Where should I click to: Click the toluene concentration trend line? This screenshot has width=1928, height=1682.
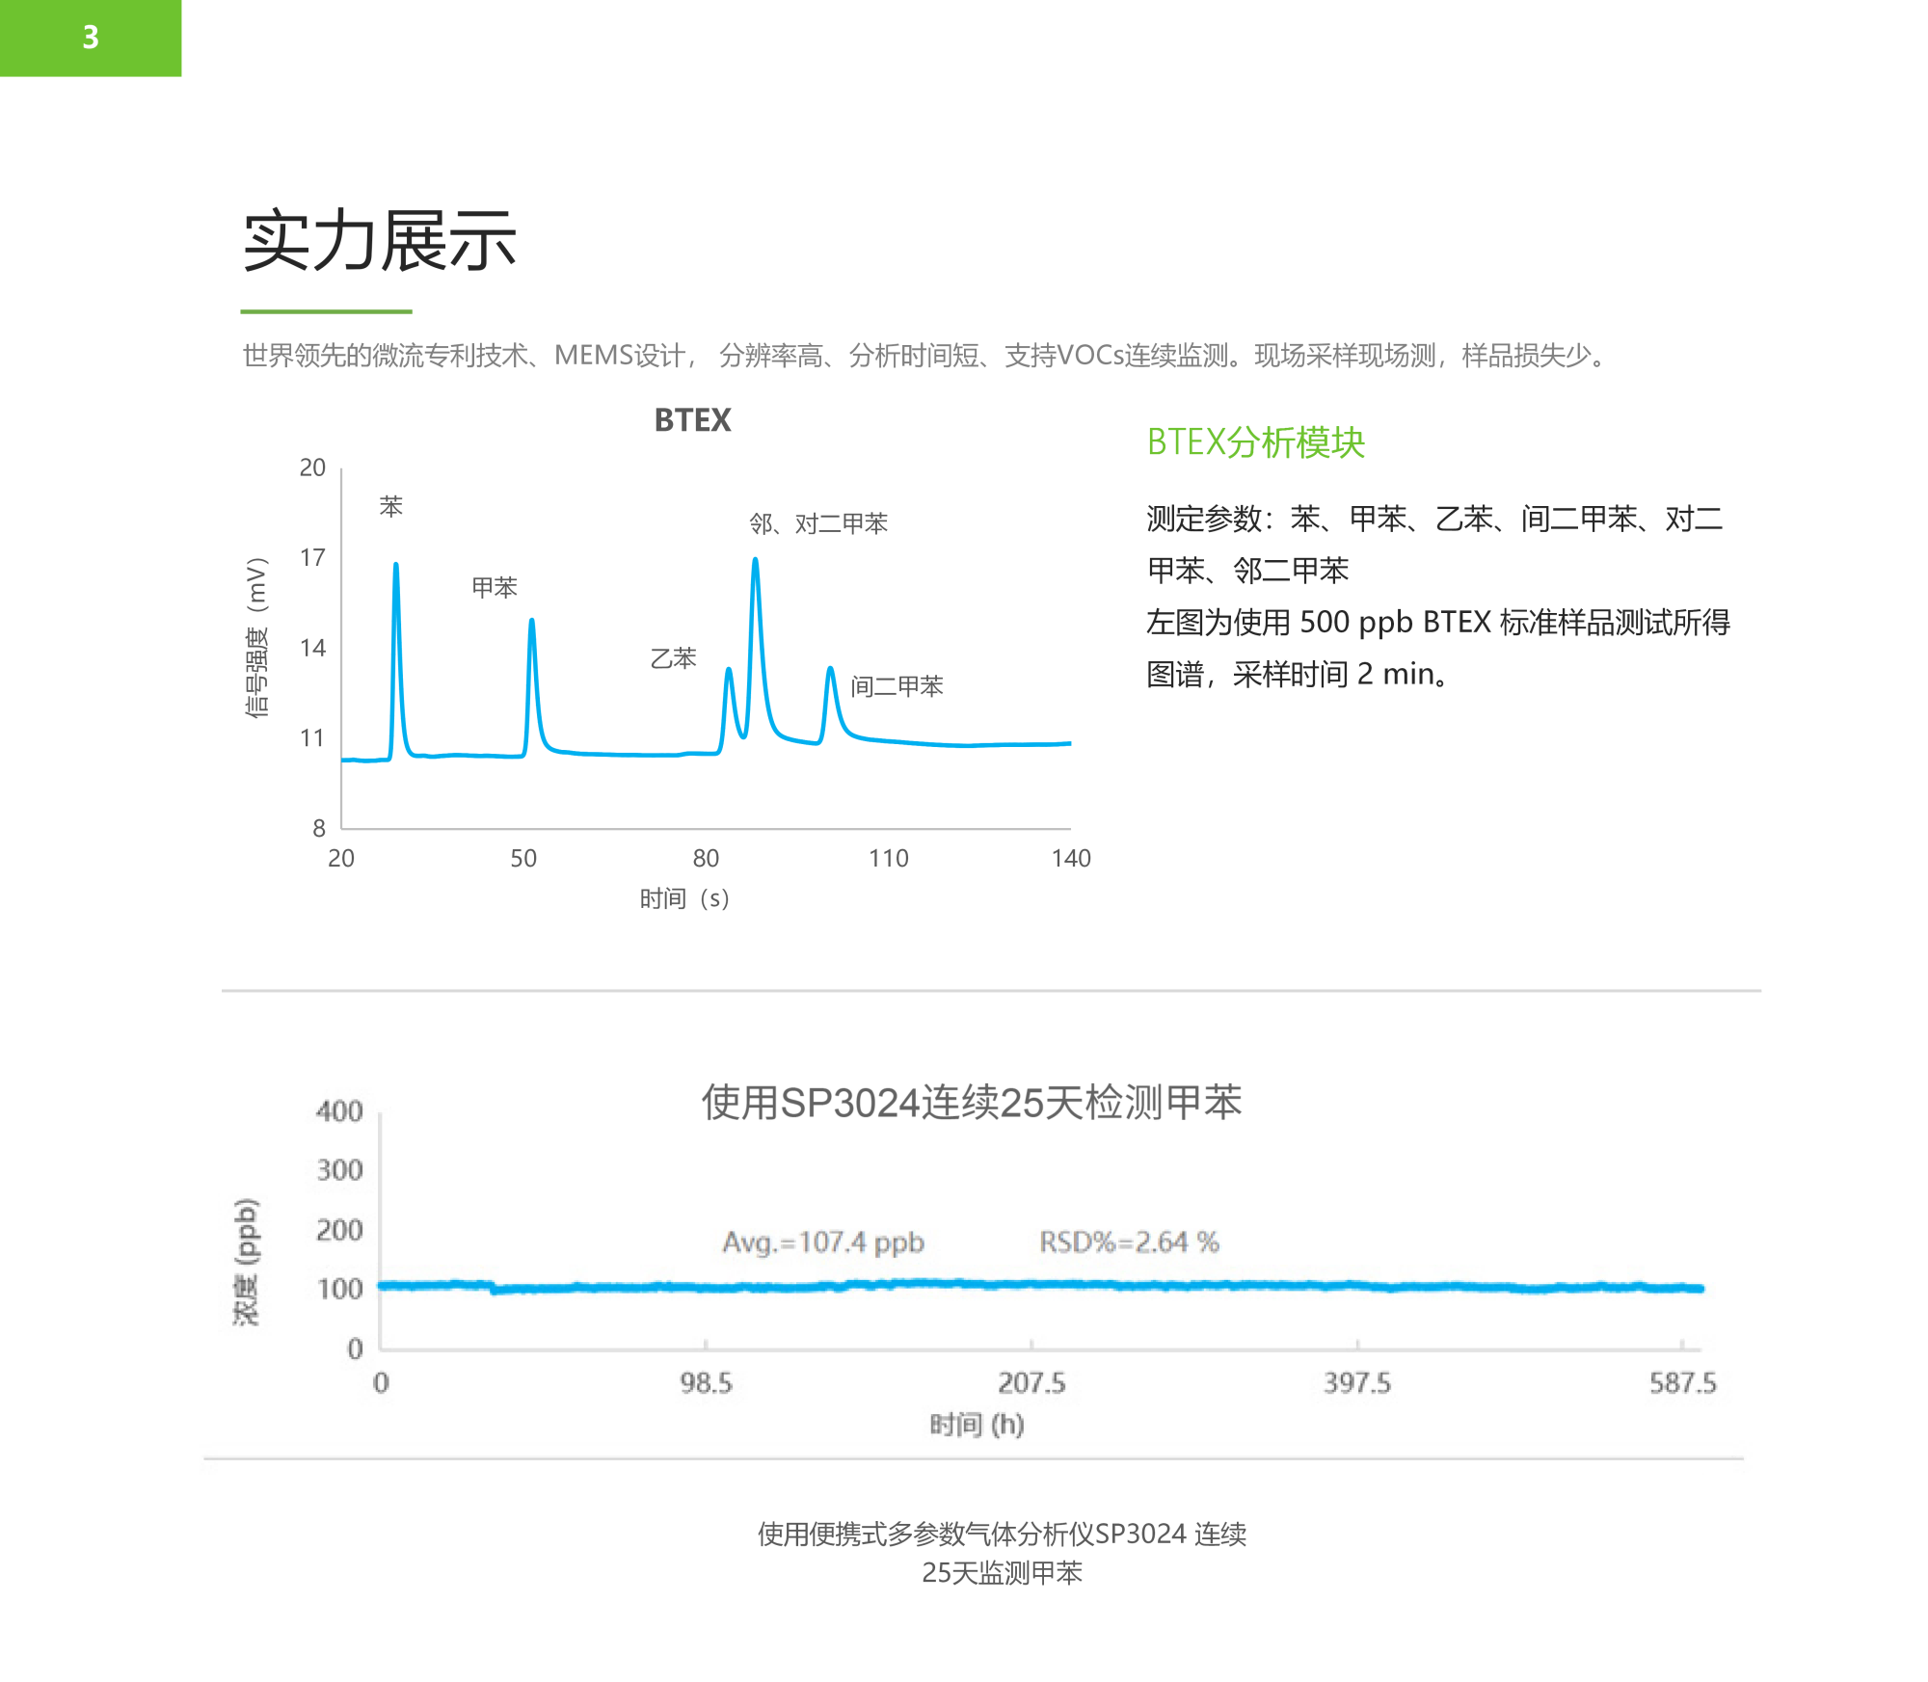[1041, 1286]
